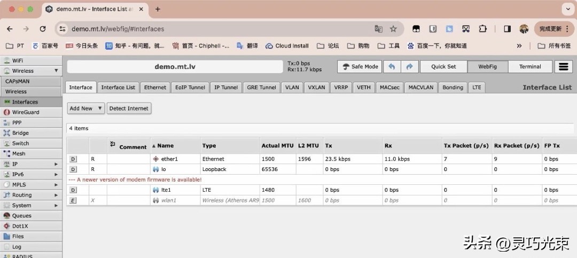Viewport: 577px width, 258px height.
Task: Click the redo arrow button
Action: 410,67
